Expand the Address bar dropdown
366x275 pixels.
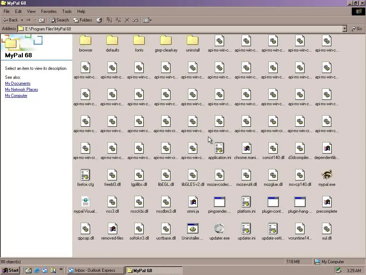[x=345, y=29]
